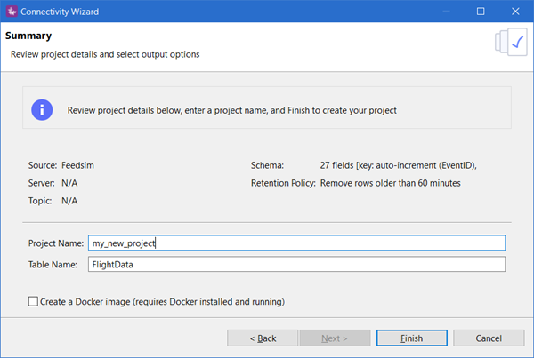Cancel the wizard
Screen dimensions: 534x358
489,338
